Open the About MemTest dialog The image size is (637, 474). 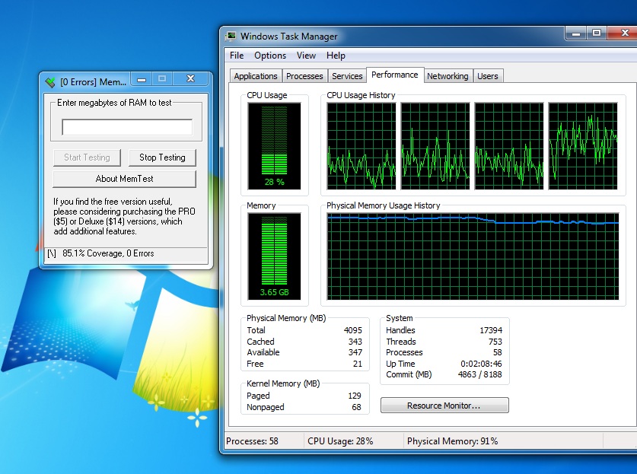[x=124, y=179]
